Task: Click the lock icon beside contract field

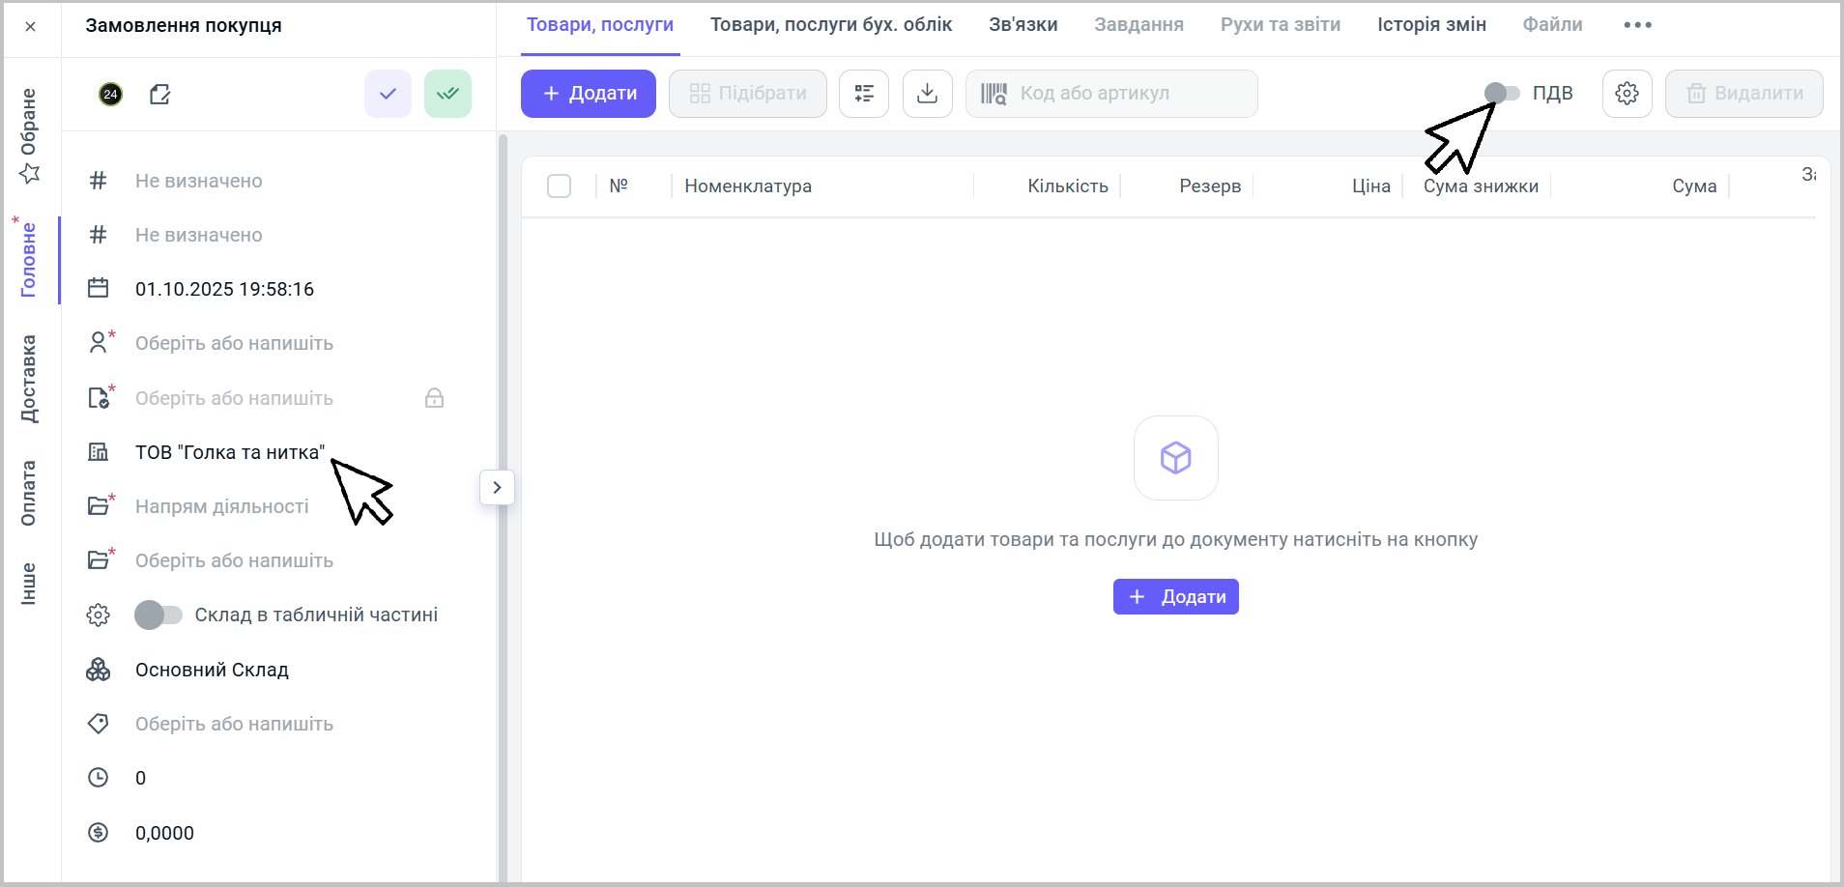Action: (434, 398)
